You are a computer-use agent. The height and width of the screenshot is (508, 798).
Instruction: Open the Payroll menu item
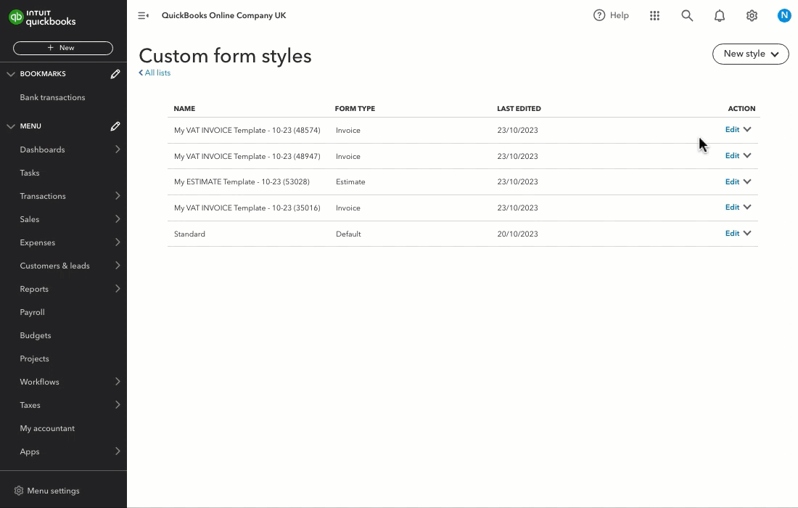coord(32,312)
